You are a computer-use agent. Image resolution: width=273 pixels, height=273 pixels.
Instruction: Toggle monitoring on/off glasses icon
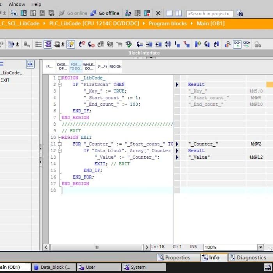pos(237,44)
